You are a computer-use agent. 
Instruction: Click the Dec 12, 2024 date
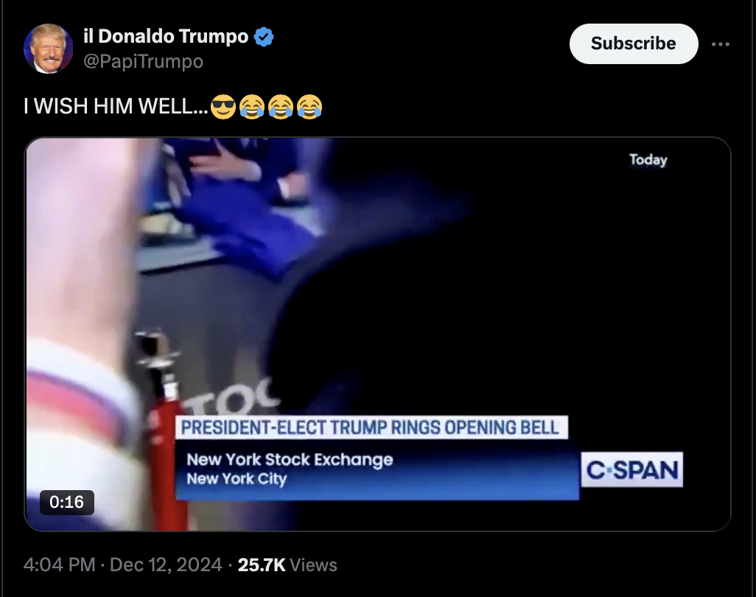coord(166,565)
